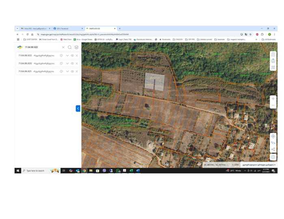This screenshot has height=219, width=284.
Task: Collapse the left search results panel
Action: click(x=78, y=108)
